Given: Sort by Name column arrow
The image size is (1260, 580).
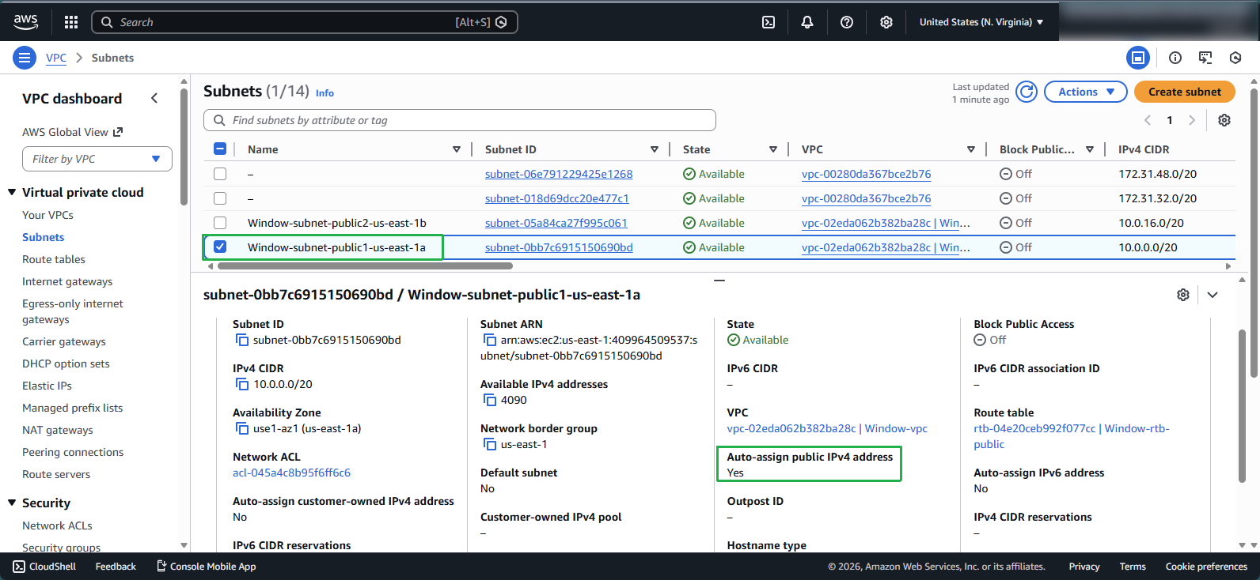Looking at the screenshot, I should [x=457, y=149].
